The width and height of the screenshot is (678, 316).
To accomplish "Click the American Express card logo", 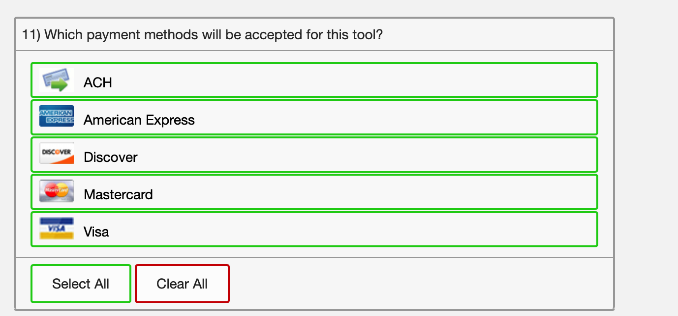I will pos(57,116).
